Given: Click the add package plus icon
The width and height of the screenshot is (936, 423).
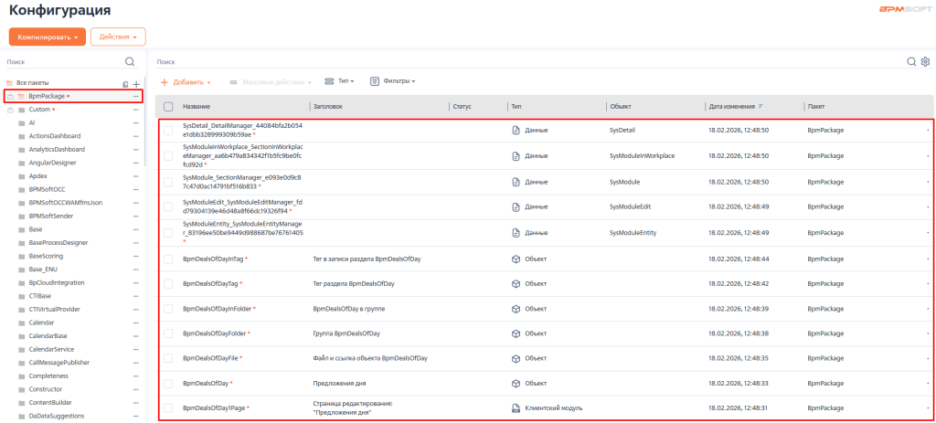Looking at the screenshot, I should [136, 83].
